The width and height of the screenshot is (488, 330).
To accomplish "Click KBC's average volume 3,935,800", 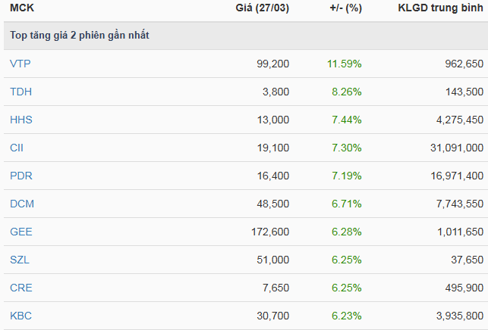I will click(454, 316).
